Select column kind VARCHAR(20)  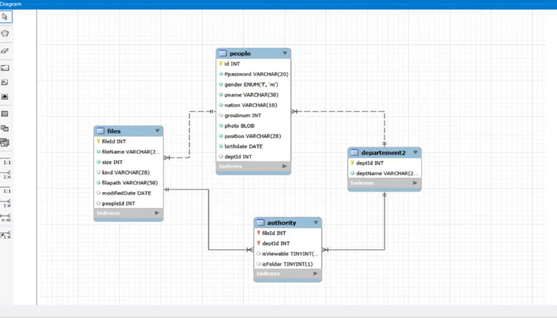coord(126,172)
